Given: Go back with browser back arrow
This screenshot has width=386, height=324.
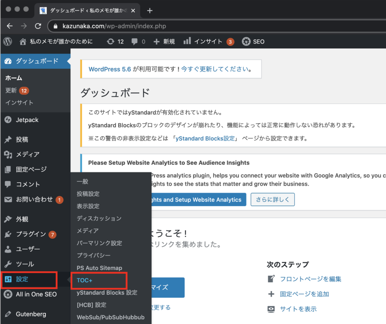Looking at the screenshot, I should 10,26.
